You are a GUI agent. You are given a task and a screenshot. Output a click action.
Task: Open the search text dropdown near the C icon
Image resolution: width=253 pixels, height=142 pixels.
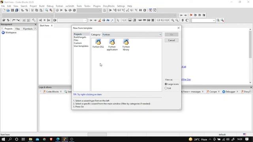click(x=203, y=20)
